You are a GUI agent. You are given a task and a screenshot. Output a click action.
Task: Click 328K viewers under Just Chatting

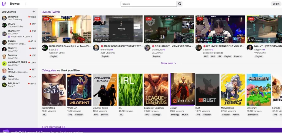pyautogui.click(x=49, y=111)
